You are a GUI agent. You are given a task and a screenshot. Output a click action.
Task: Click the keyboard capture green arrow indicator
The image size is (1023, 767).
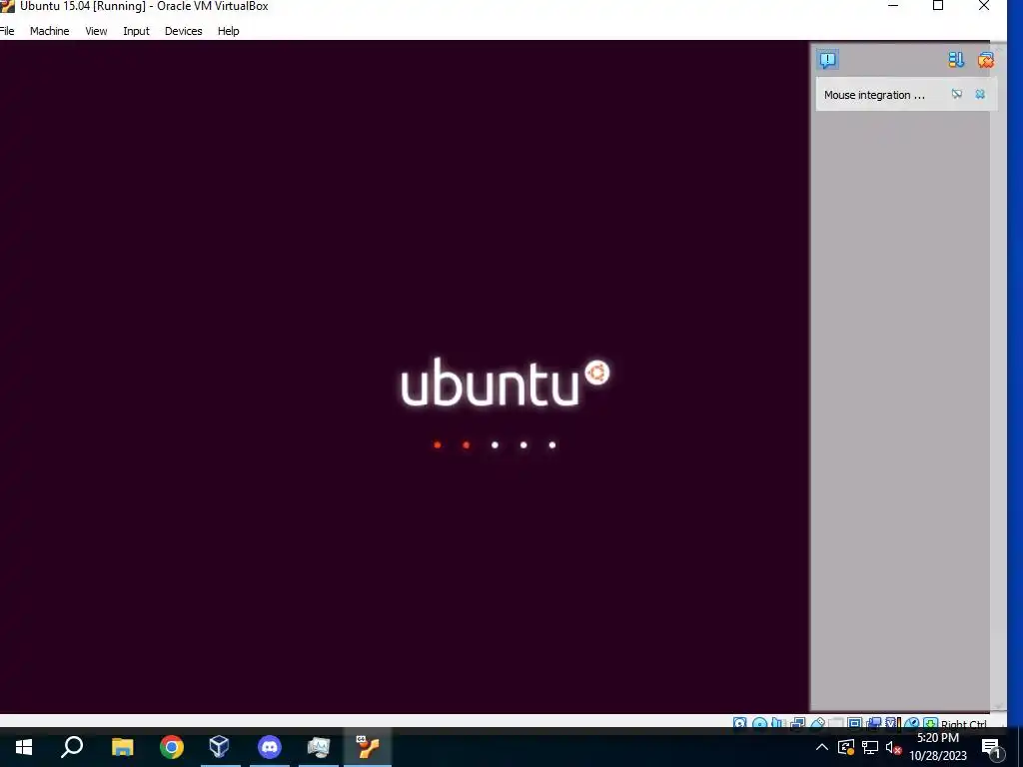point(930,723)
